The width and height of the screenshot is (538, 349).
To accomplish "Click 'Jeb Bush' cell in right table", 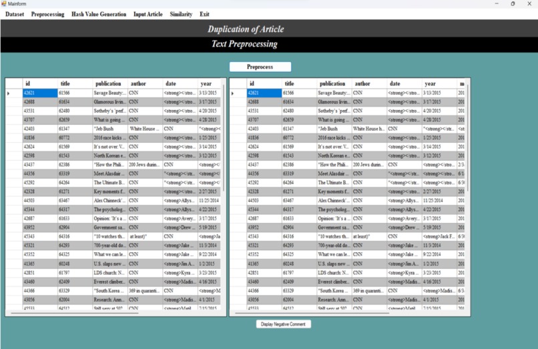I will (334, 129).
